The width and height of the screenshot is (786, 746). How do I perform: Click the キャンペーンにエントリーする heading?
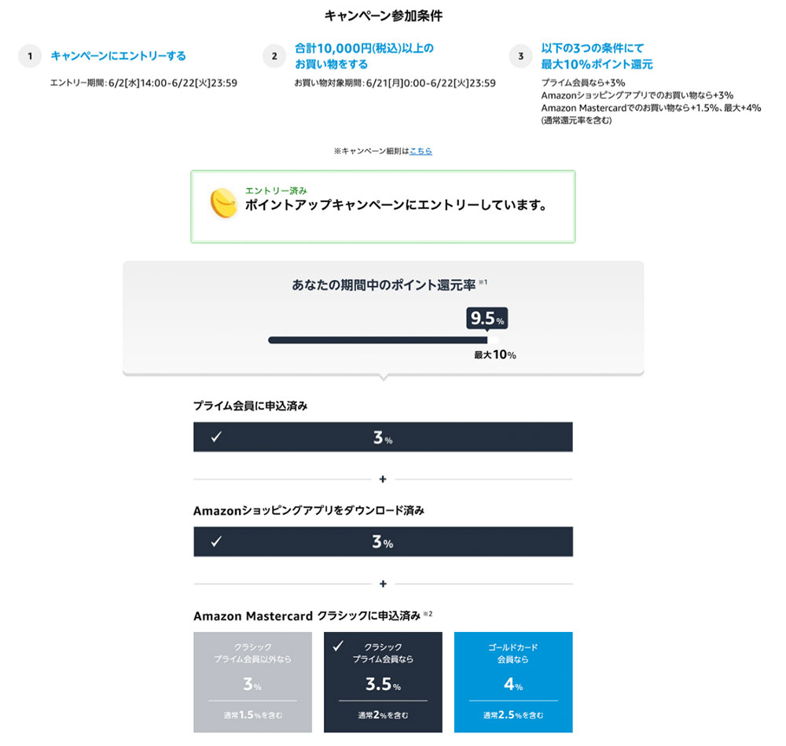tap(119, 56)
